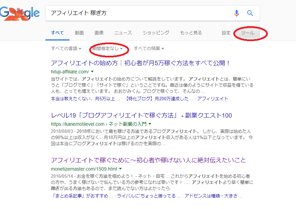Open the 設定 settings menu
This screenshot has width=296, height=209.
[x=226, y=33]
